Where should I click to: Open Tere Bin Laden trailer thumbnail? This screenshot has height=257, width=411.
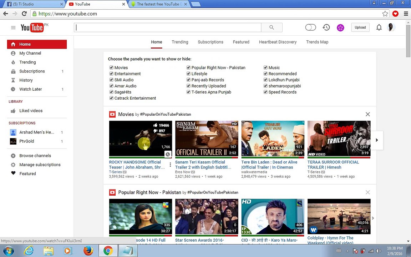click(x=273, y=139)
